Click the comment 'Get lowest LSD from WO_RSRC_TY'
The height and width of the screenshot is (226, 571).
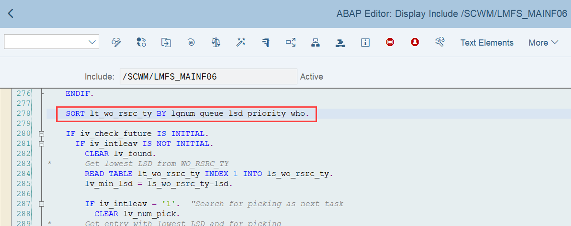157,163
